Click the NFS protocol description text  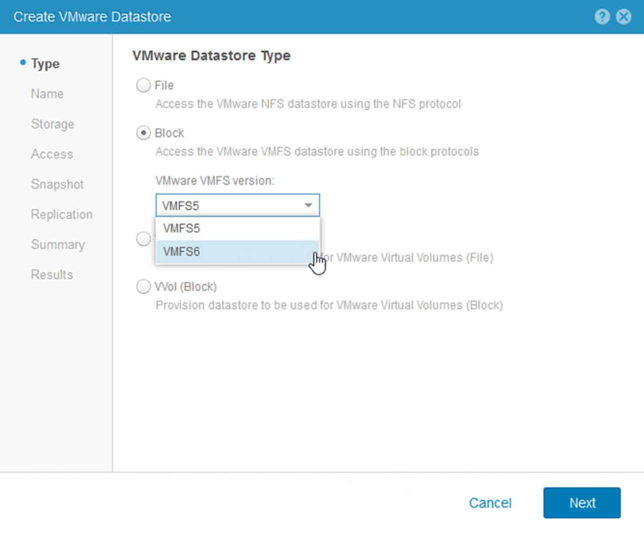(308, 104)
